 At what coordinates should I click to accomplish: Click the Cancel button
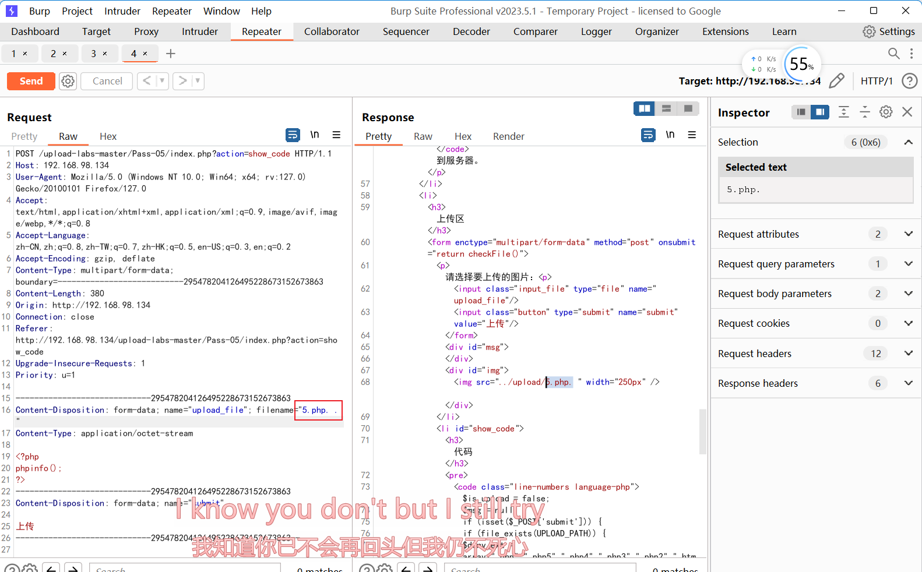point(107,81)
